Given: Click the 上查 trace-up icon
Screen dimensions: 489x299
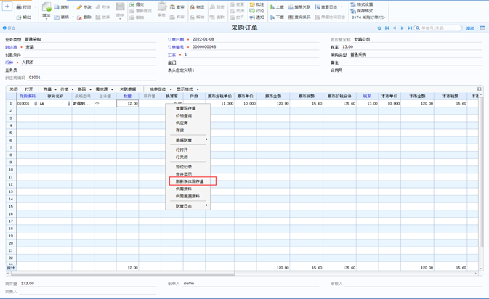Looking at the screenshot, I should click(x=276, y=7).
